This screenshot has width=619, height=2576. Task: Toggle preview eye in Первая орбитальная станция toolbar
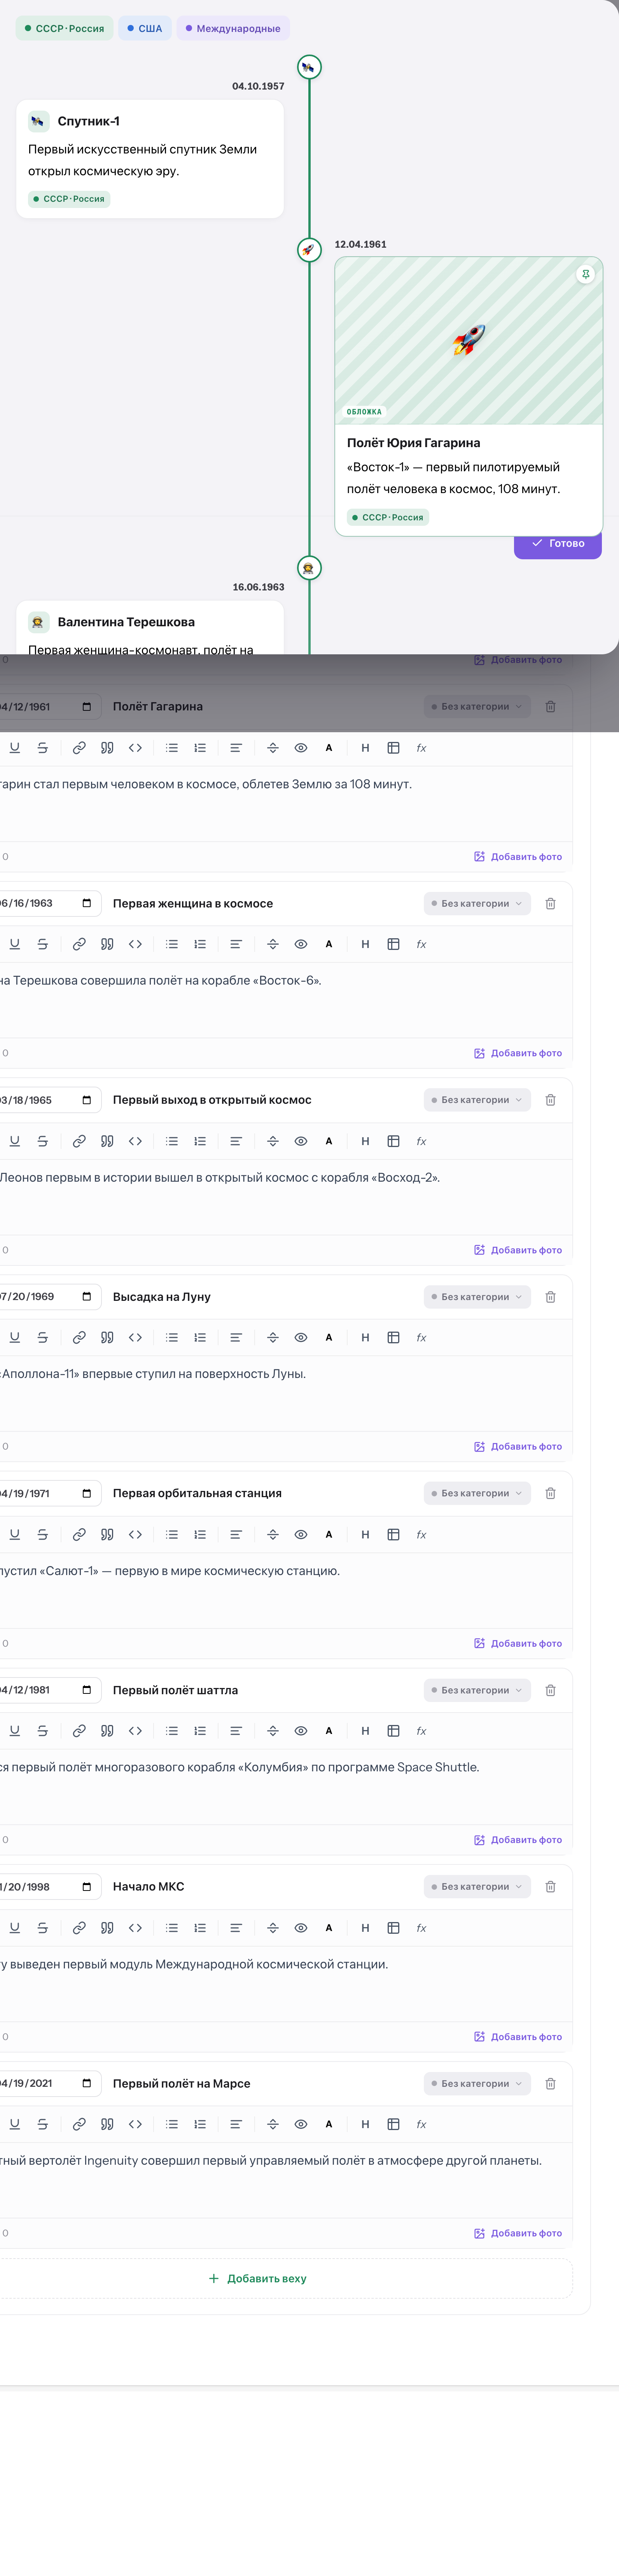point(301,1534)
